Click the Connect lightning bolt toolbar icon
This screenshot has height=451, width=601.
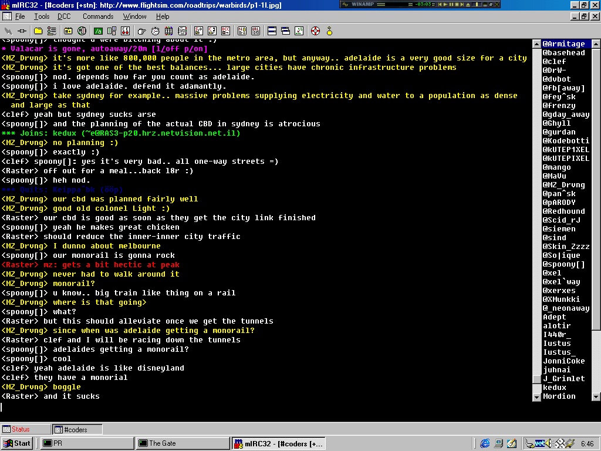click(8, 31)
